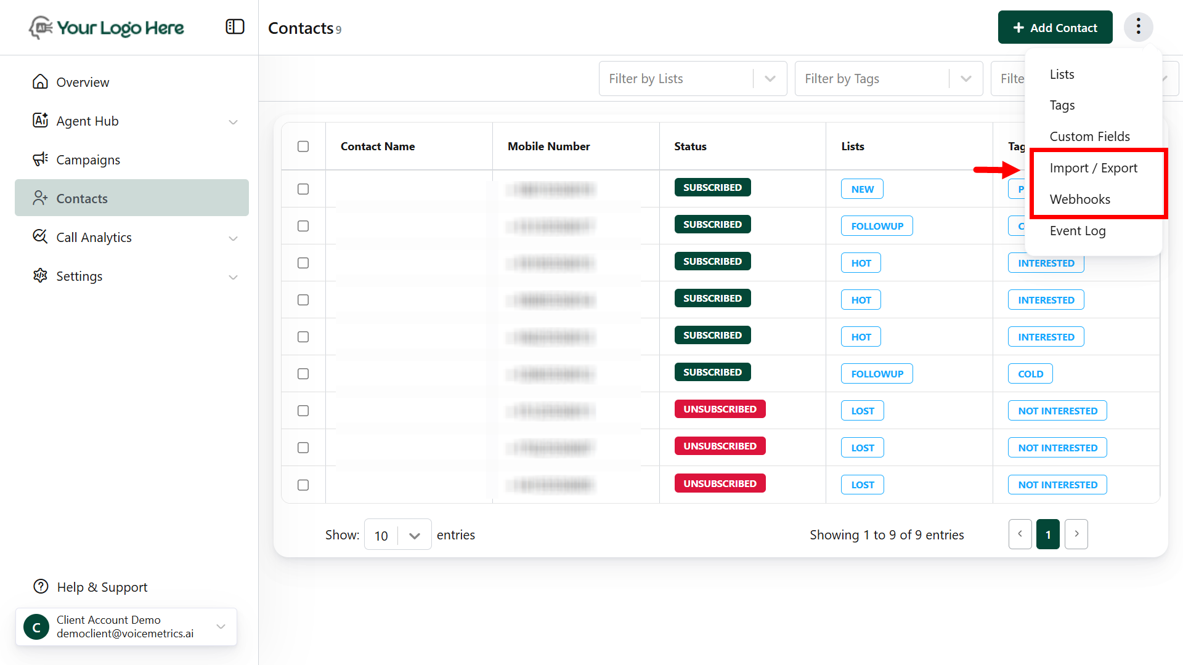Open Help & Support question icon

click(41, 587)
